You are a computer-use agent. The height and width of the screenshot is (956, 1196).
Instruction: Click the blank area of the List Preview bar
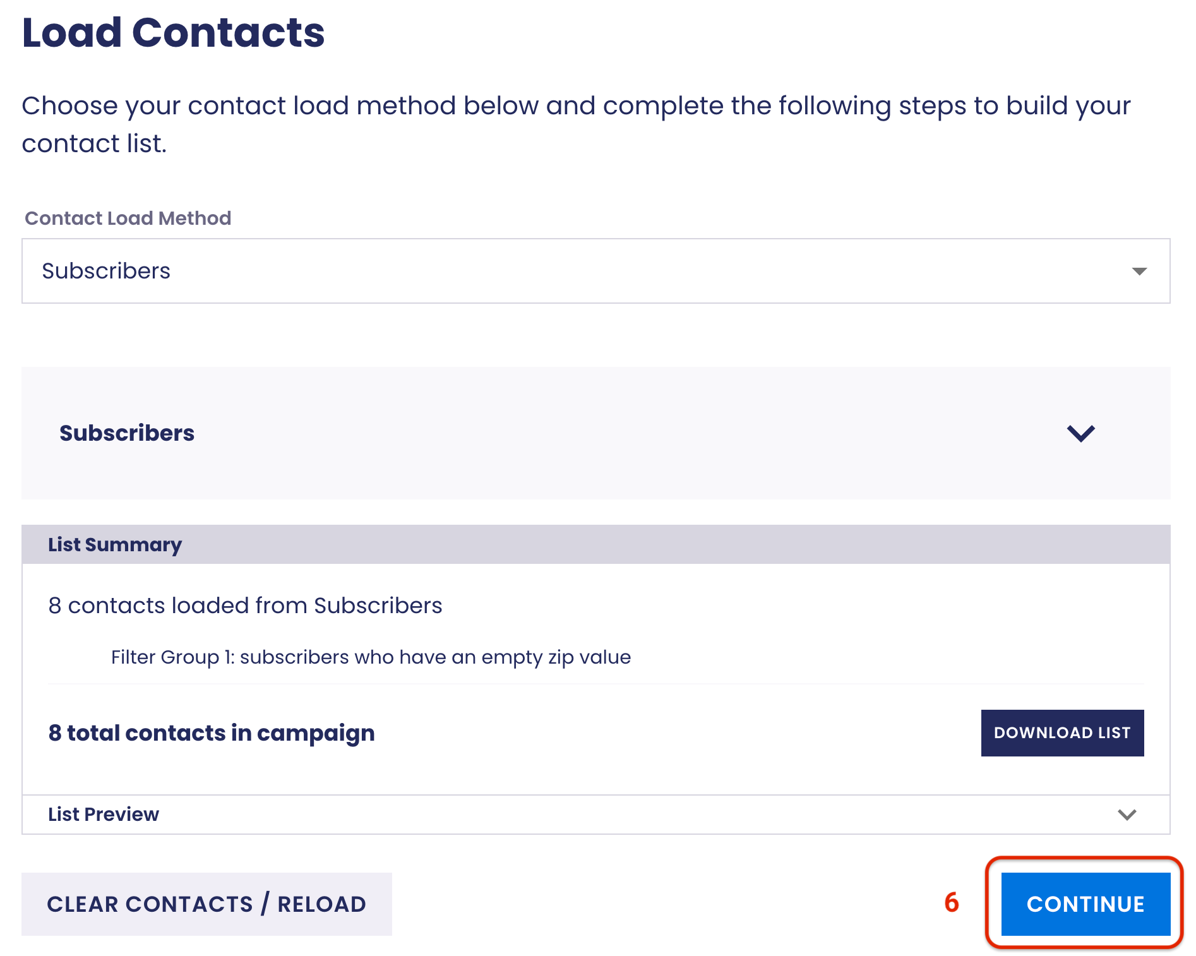pyautogui.click(x=631, y=815)
